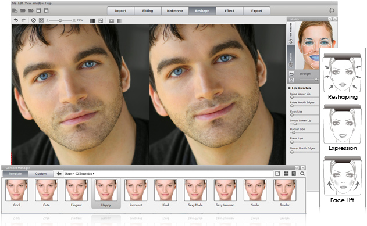
Task: Click the Content Manager search icon
Action: [x=302, y=174]
